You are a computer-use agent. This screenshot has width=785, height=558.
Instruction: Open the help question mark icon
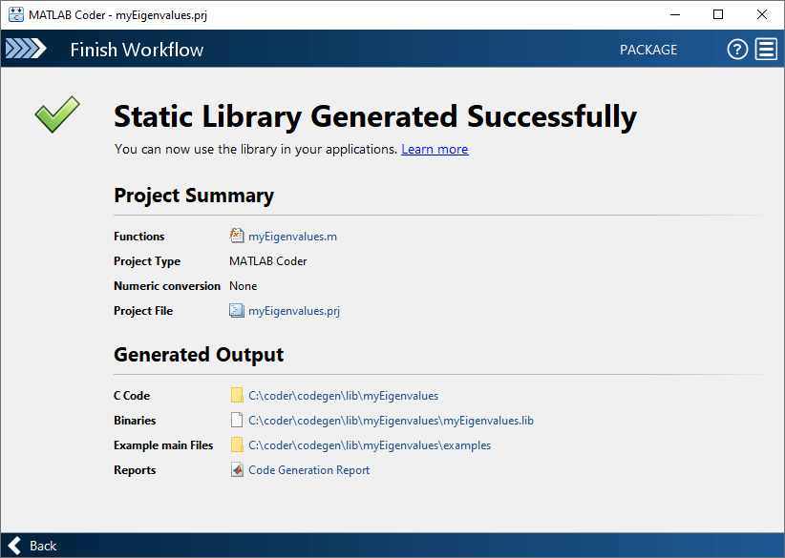(x=737, y=50)
